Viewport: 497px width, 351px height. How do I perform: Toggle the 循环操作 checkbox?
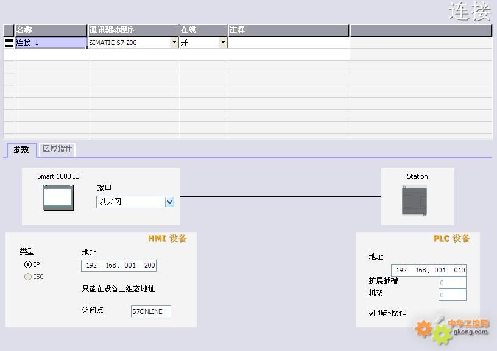pyautogui.click(x=371, y=313)
